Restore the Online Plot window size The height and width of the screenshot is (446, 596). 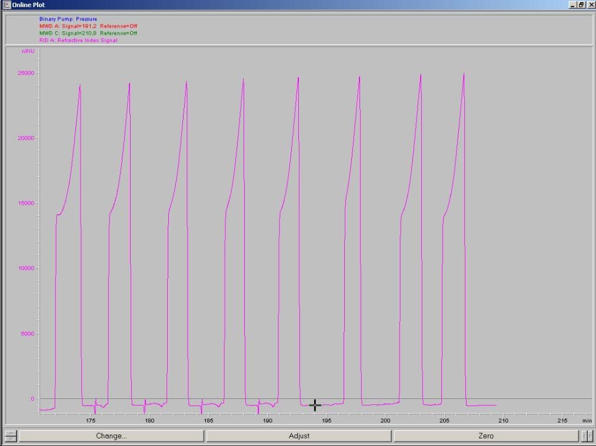click(581, 5)
